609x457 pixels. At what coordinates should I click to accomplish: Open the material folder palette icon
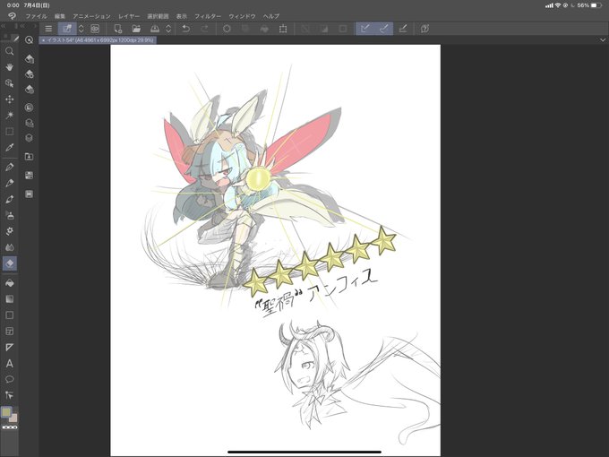(30, 157)
